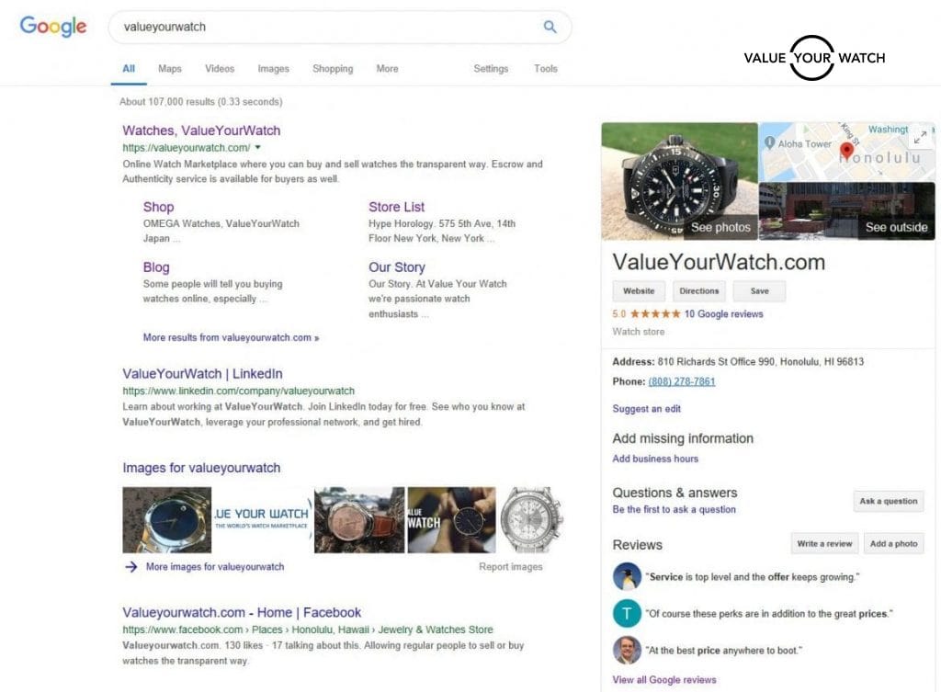Switch to the Shopping tab
Image resolution: width=941 pixels, height=692 pixels.
pyautogui.click(x=333, y=69)
